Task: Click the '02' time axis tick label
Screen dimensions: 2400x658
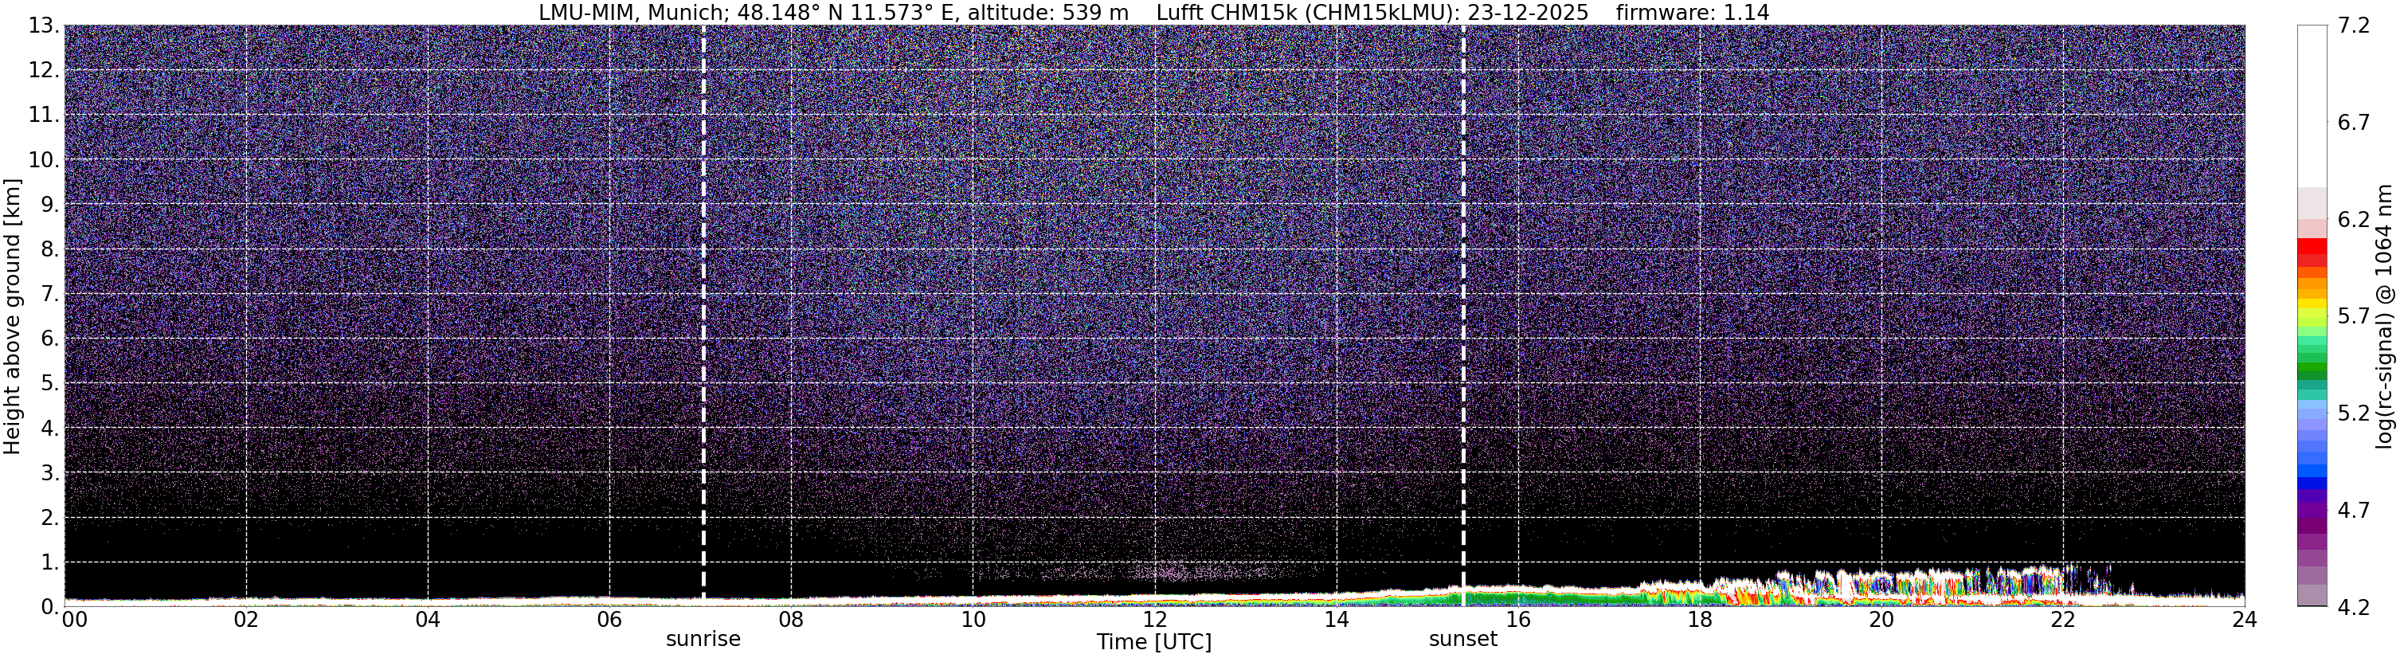Action: point(246,620)
